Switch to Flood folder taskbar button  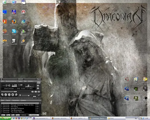[116, 118]
